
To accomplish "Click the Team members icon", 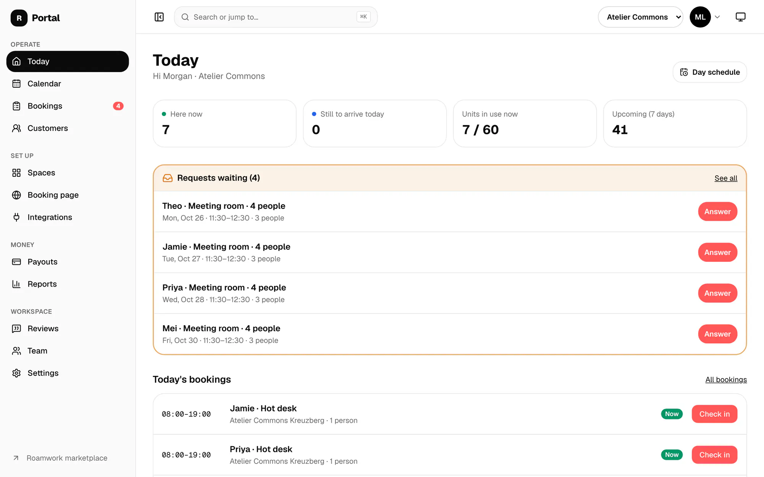I will tap(16, 351).
